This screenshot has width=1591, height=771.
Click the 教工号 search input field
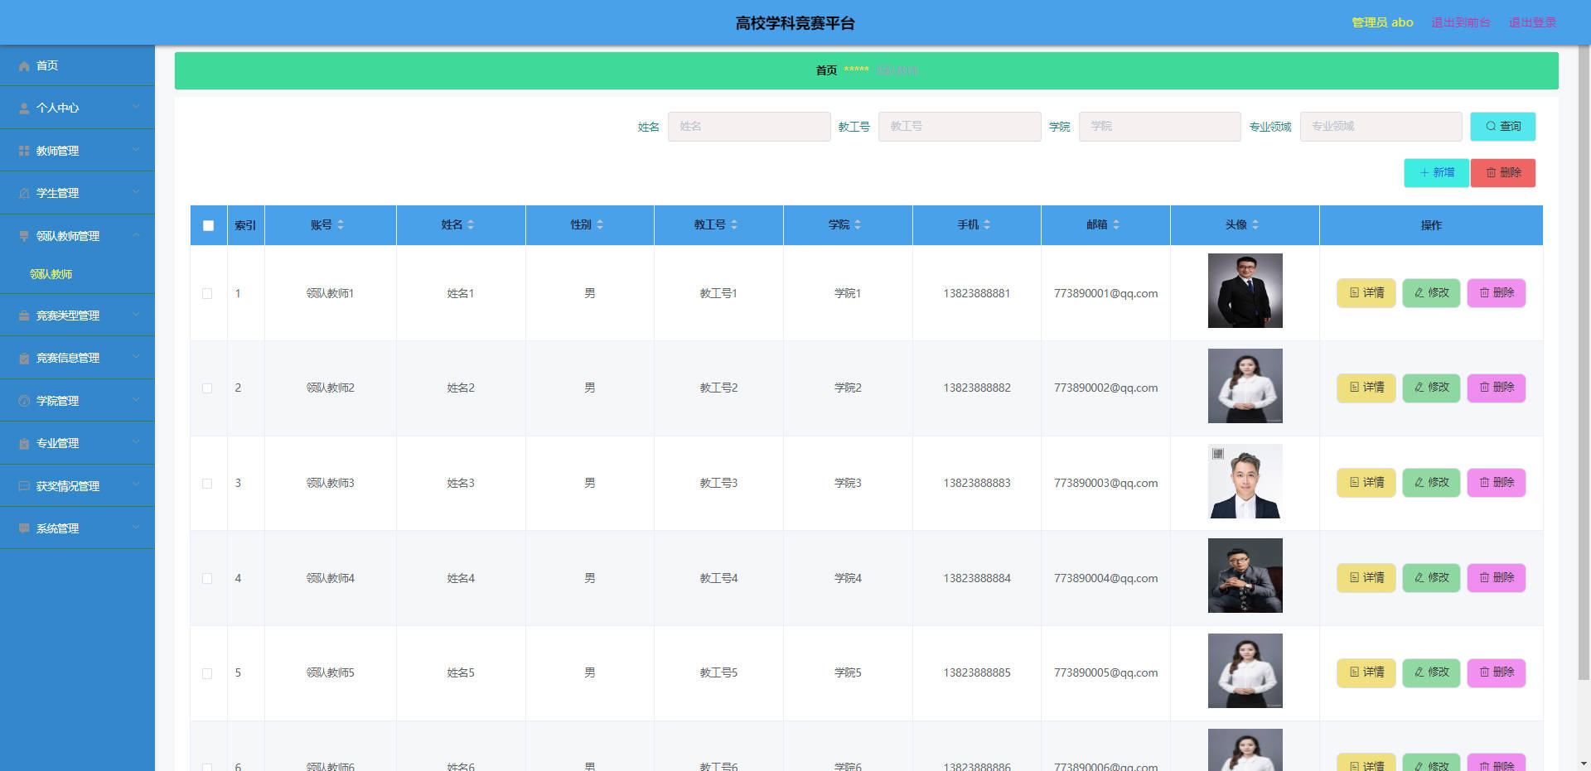pyautogui.click(x=960, y=127)
